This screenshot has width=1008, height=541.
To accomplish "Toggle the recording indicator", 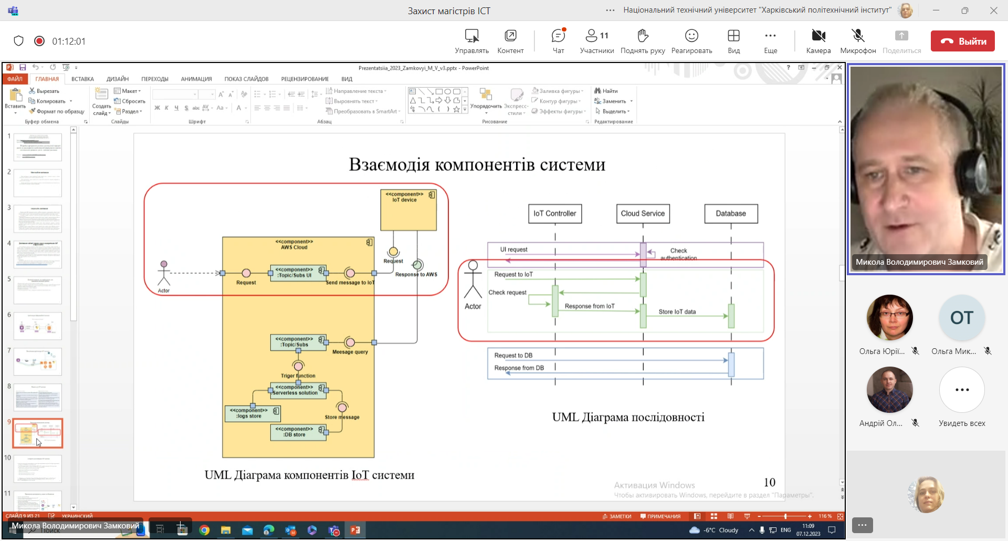I will [x=39, y=41].
